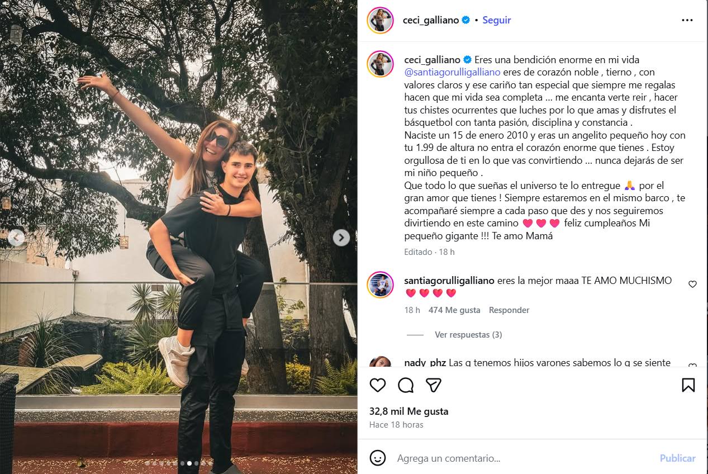
Task: Like santiagorulligalliano's comment heart
Action: [x=692, y=284]
